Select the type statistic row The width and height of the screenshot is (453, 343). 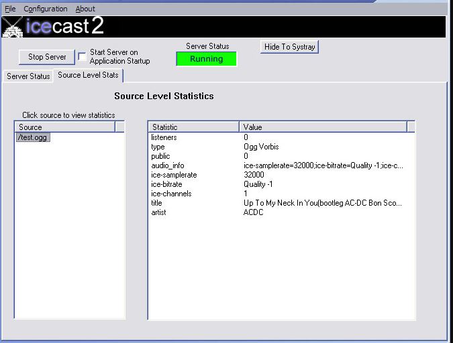pos(281,147)
